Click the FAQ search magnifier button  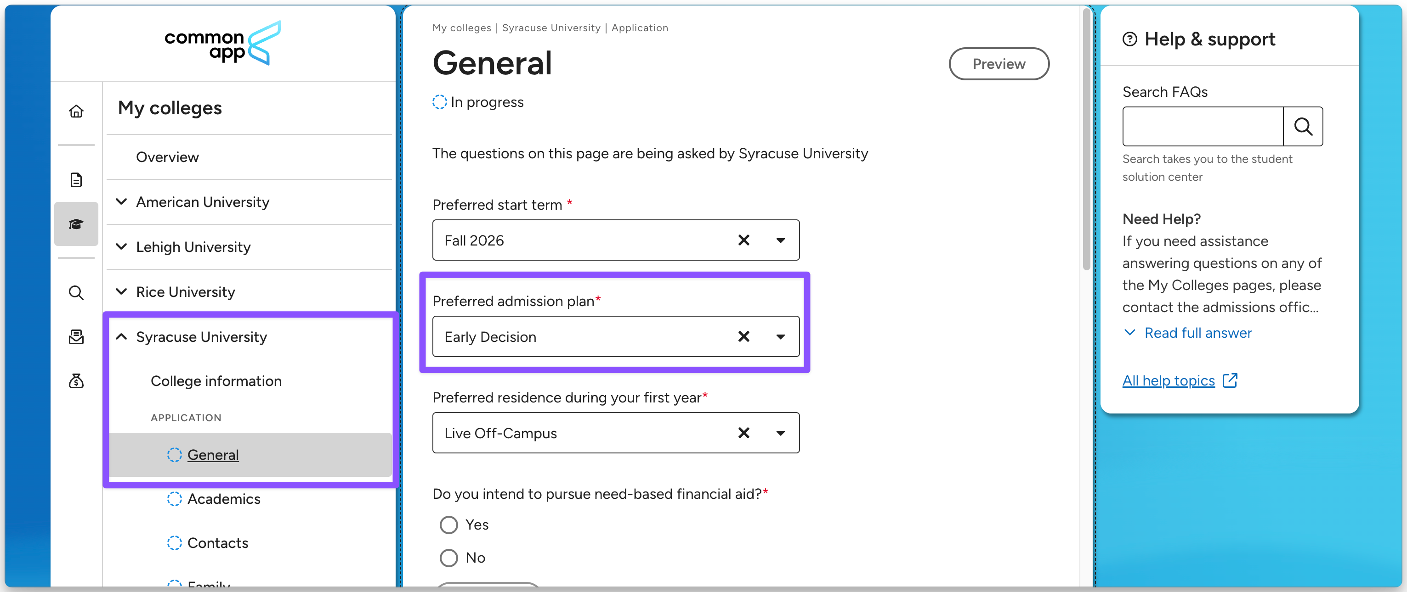(1303, 127)
